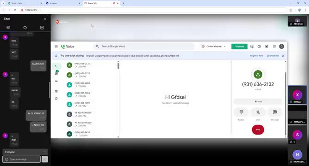Screen dimensions: 309x166
Task: Open the Messages section with unread badge
Action: (56, 73)
